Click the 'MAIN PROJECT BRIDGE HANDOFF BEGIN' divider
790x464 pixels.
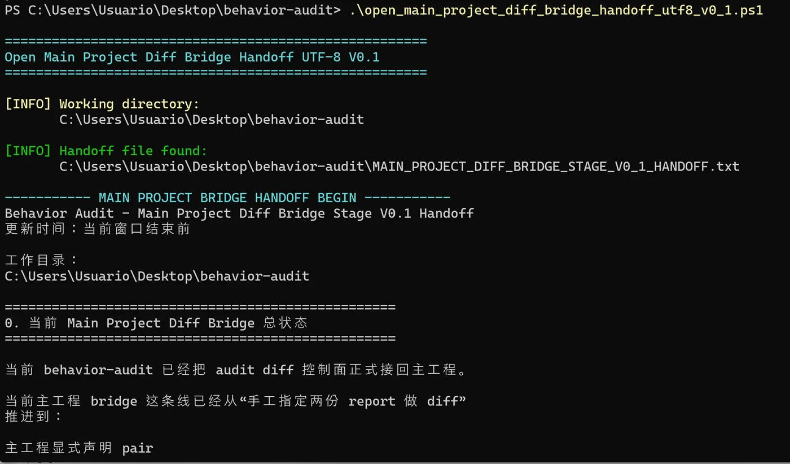(x=227, y=198)
